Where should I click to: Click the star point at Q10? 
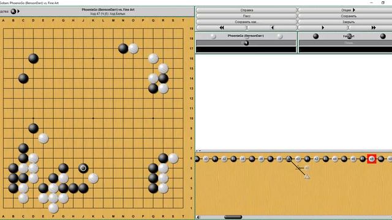pos(153,119)
